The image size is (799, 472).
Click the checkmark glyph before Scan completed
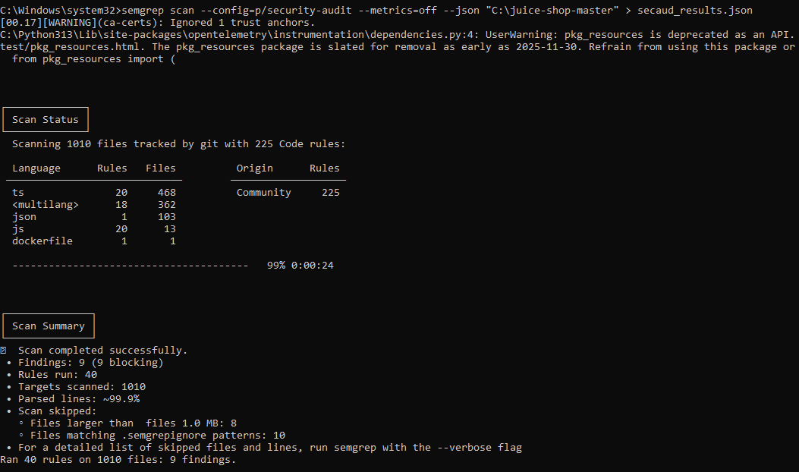(4, 351)
